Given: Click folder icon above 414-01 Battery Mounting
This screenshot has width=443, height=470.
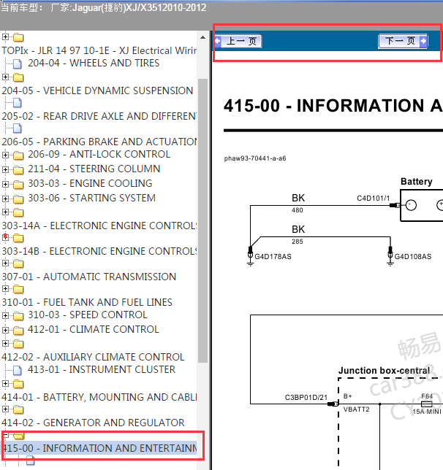Looking at the screenshot, I should coord(18,384).
